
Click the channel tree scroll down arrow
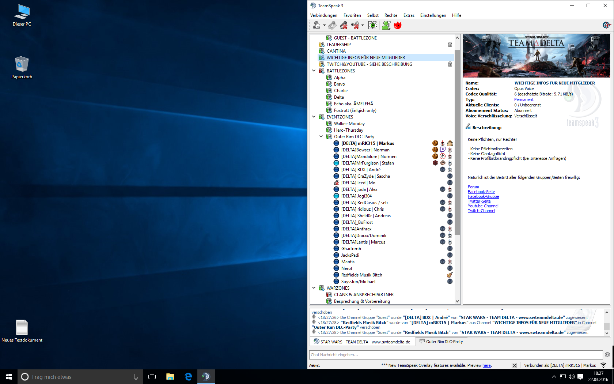coord(457,301)
